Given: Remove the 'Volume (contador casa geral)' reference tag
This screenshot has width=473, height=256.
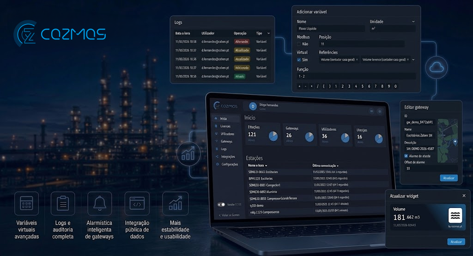Looking at the screenshot, I should point(357,60).
